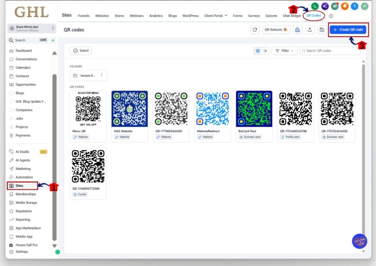This screenshot has width=376, height=266.
Task: Switch to the Stores tab
Action: tap(119, 16)
